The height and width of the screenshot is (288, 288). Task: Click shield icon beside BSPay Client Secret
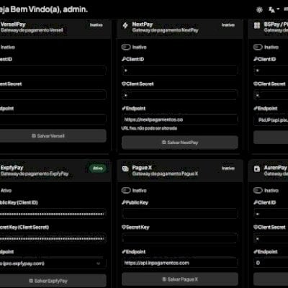click(256, 84)
